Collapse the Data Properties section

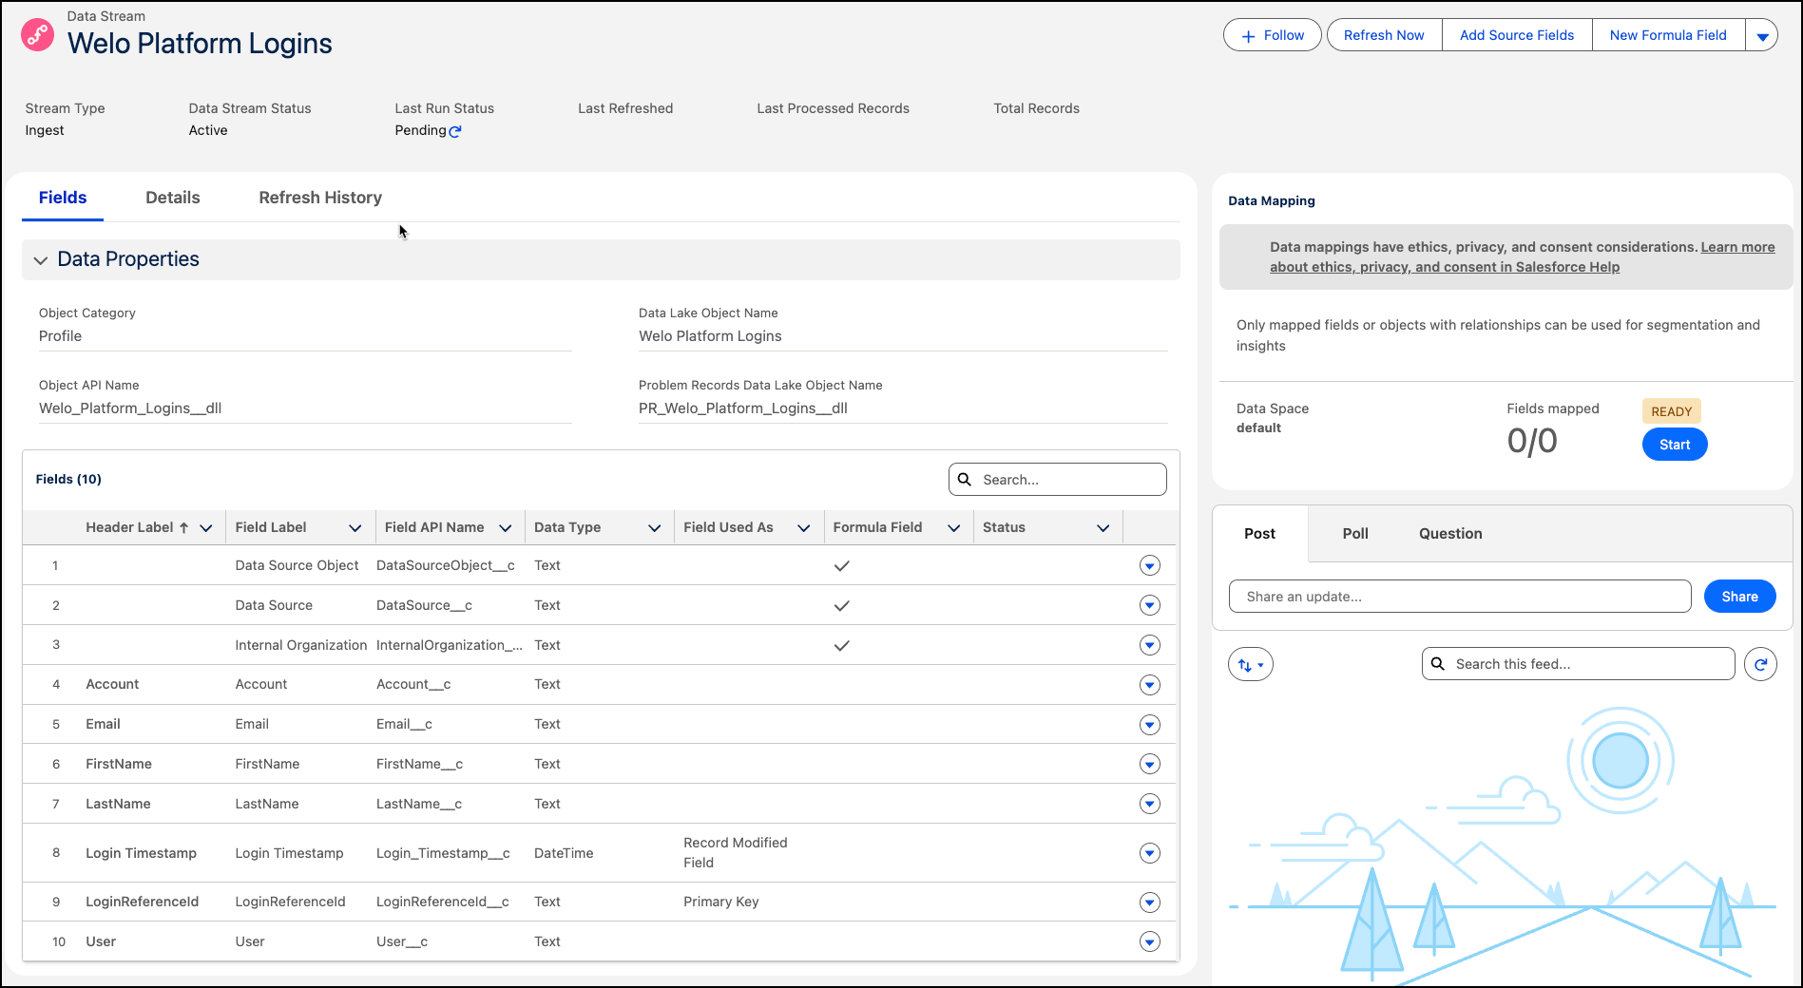[41, 260]
